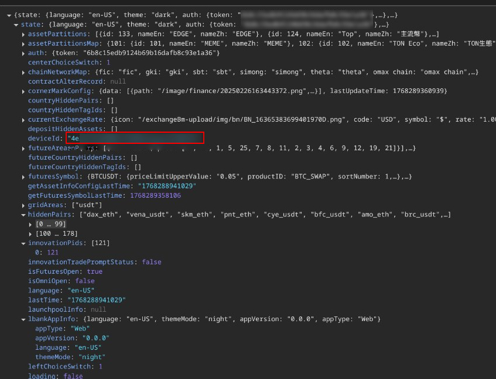
Task: Click the auth token string value
Action: 149,53
